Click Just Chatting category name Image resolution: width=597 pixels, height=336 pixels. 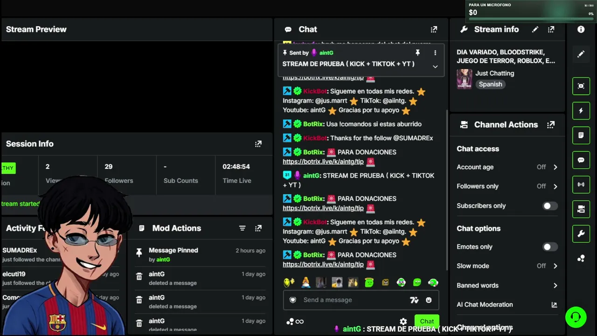pos(494,73)
